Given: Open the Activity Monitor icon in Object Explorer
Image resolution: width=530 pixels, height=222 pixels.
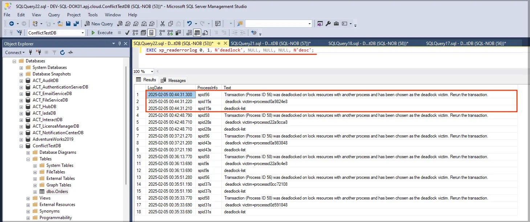Looking at the screenshot, I should [x=70, y=53].
